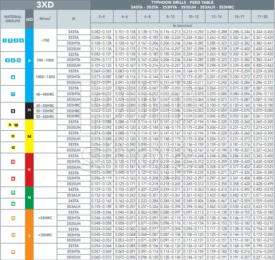Click the 55~62HRC hardness cell
This screenshot has height=260, width=275.
[45, 117]
